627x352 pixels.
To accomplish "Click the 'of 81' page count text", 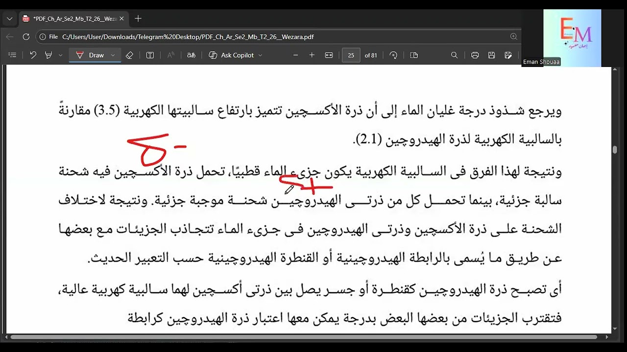I will click(x=371, y=55).
